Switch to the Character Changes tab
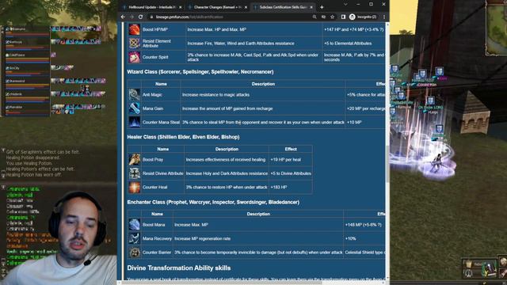Image resolution: width=507 pixels, height=285 pixels. click(x=217, y=7)
